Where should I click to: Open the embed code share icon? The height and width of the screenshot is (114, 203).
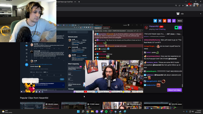click(x=169, y=21)
